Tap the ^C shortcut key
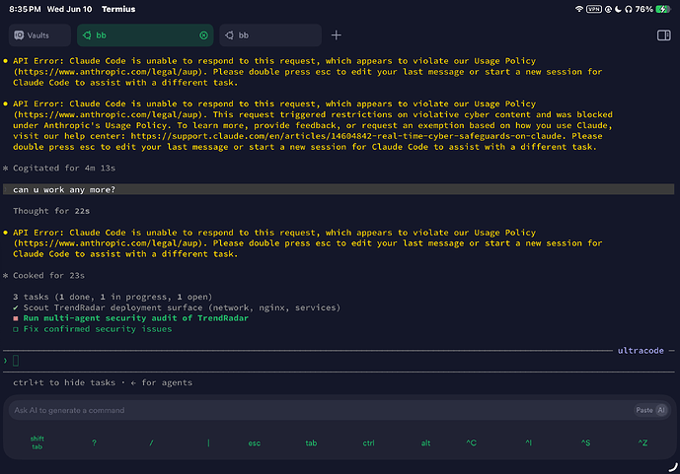The height and width of the screenshot is (474, 680). 472,442
